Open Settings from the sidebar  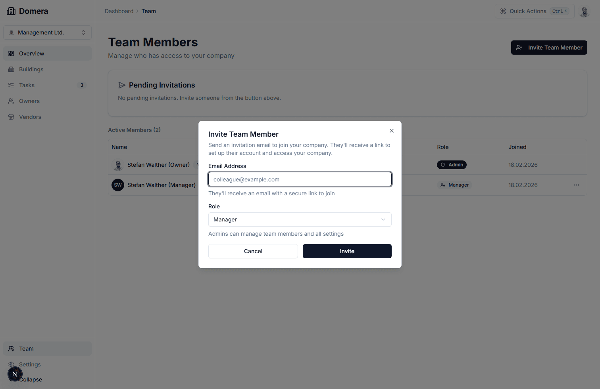pos(29,364)
